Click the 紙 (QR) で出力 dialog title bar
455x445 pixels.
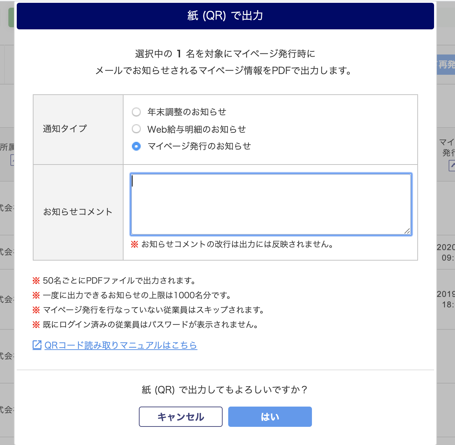coord(225,16)
